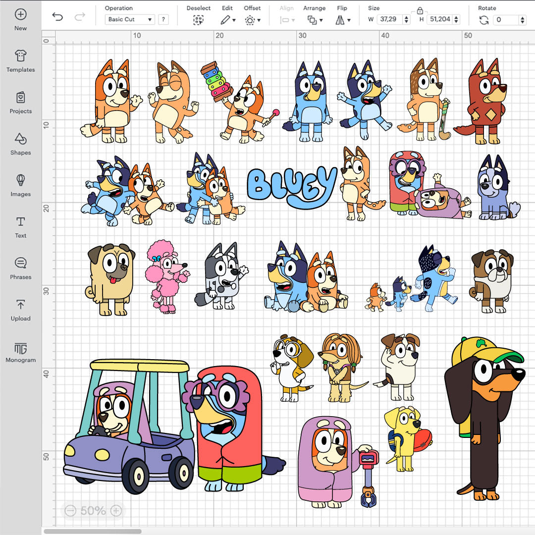The height and width of the screenshot is (535, 535).
Task: Zoom out with the minus icon
Action: (x=70, y=510)
